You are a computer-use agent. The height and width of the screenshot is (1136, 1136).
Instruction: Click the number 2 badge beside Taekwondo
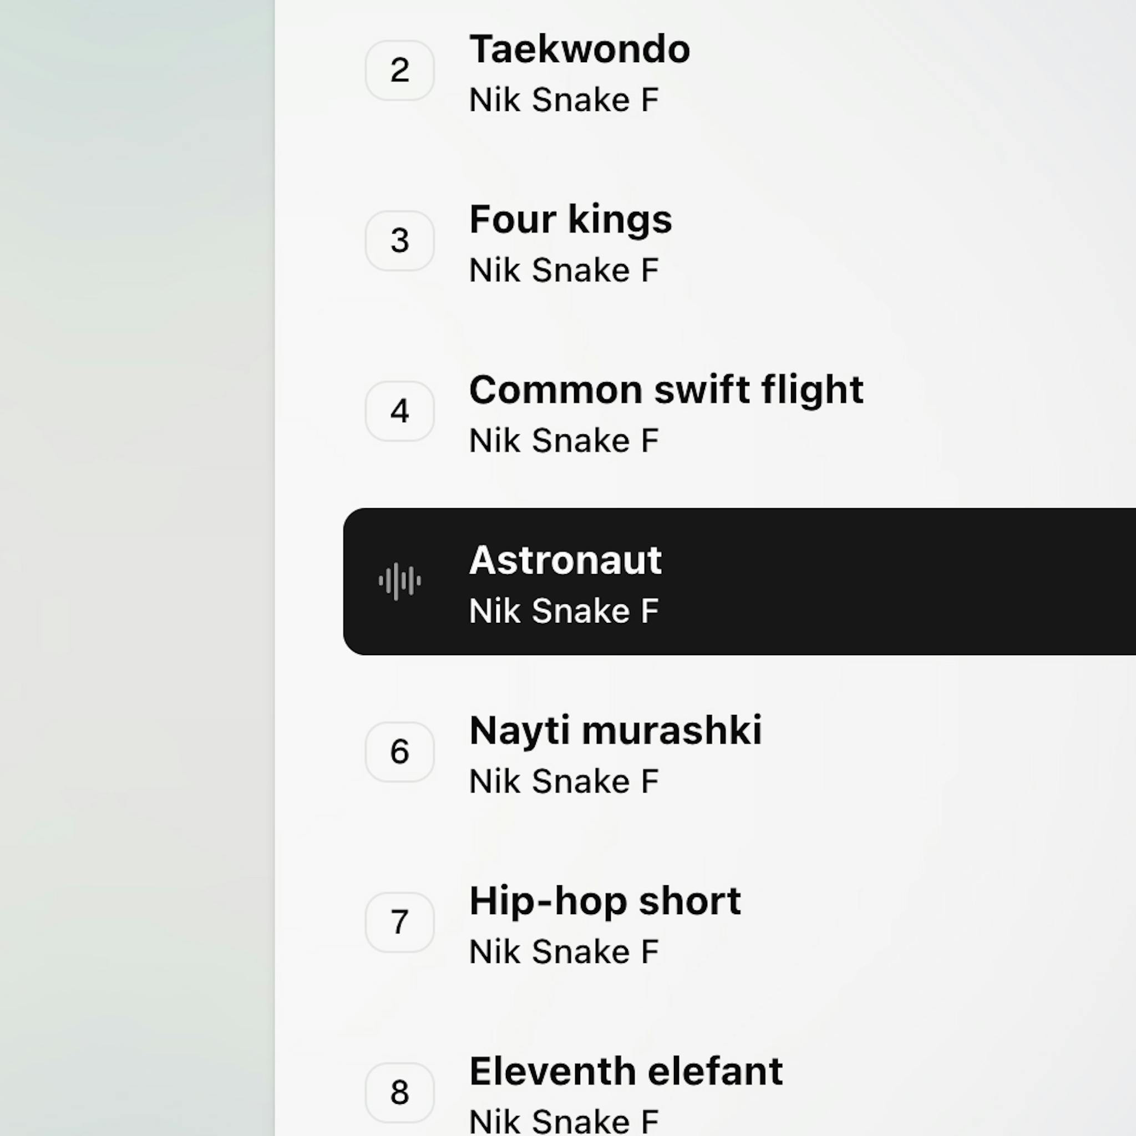[399, 70]
